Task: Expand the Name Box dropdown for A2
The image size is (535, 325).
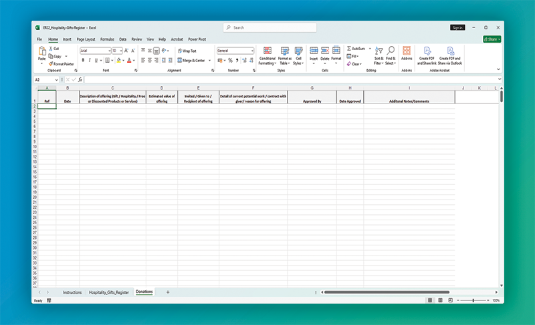Action: pyautogui.click(x=57, y=79)
